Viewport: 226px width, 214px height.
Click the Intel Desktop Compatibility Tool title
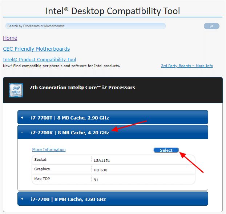point(113,11)
